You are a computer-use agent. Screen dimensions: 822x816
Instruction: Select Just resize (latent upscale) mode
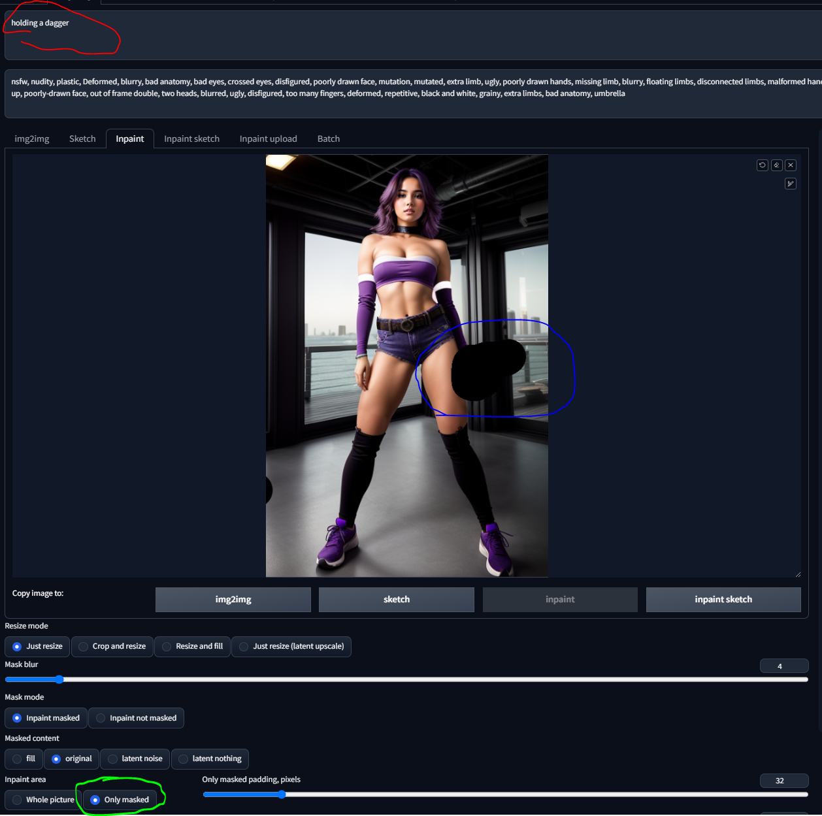291,646
